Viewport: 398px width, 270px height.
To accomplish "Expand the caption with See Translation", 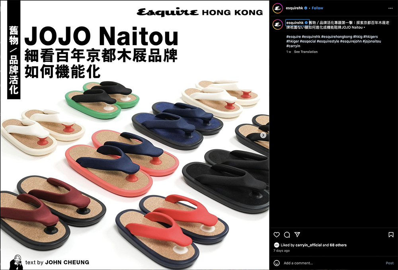I will (x=306, y=51).
